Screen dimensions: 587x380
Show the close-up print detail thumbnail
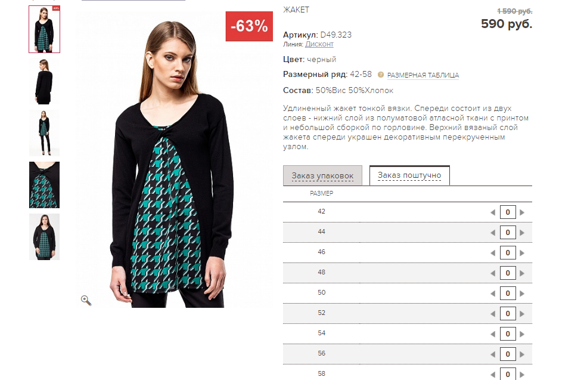click(x=44, y=184)
